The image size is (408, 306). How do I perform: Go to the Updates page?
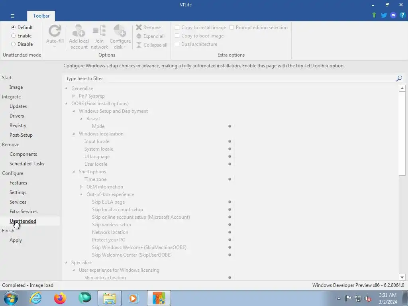pos(18,106)
